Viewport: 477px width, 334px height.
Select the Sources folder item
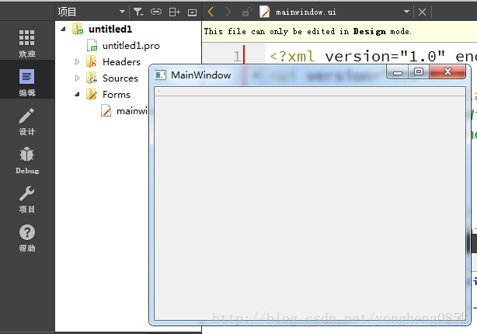[x=120, y=78]
